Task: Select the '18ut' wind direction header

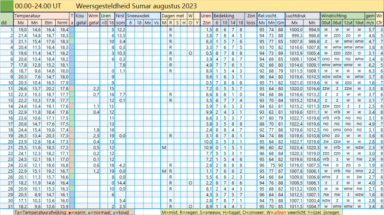Action: (359, 23)
